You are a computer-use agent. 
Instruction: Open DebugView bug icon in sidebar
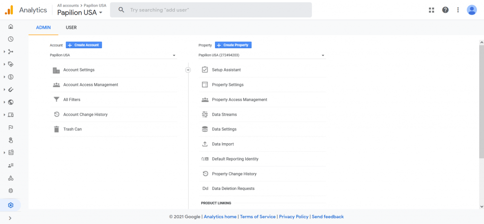[10, 190]
